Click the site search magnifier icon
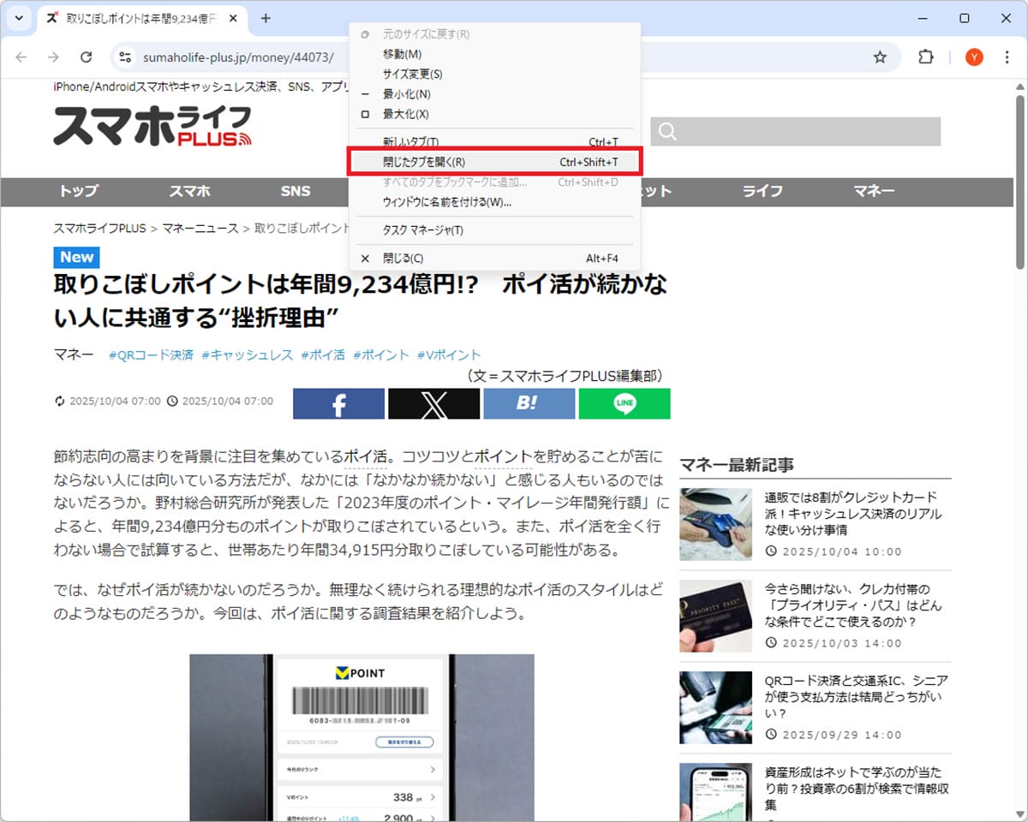The width and height of the screenshot is (1028, 822). (x=668, y=132)
